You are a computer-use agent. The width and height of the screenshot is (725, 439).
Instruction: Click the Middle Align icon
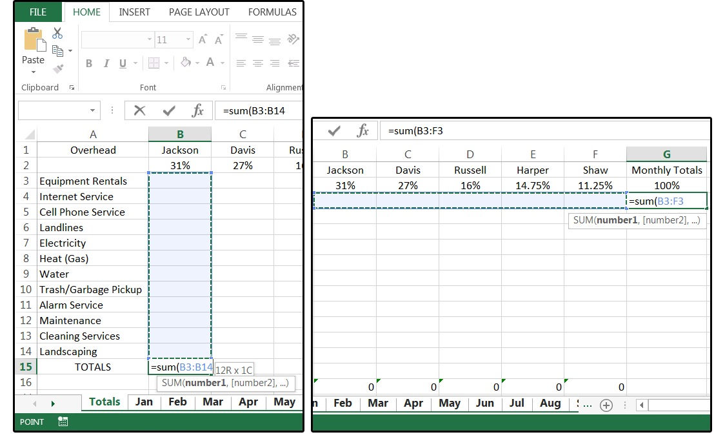tap(258, 40)
